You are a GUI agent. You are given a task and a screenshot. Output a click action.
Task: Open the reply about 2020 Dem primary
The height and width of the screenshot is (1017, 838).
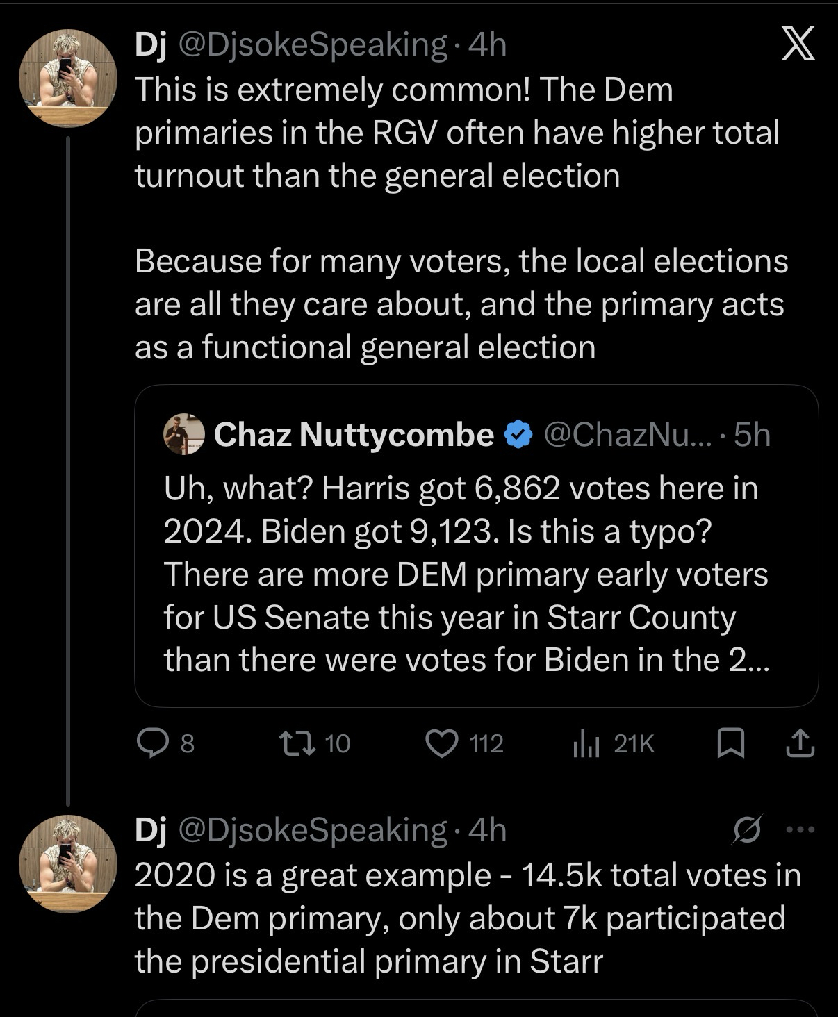point(466,918)
